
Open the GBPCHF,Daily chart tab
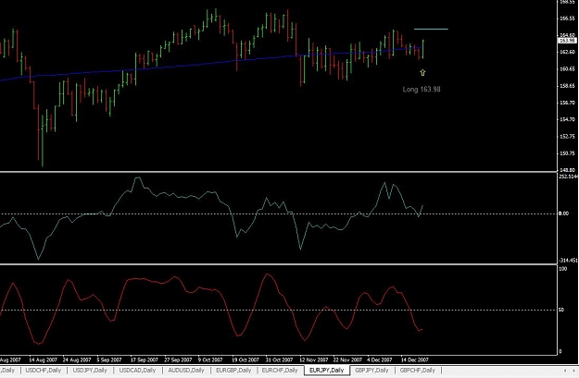point(417,371)
